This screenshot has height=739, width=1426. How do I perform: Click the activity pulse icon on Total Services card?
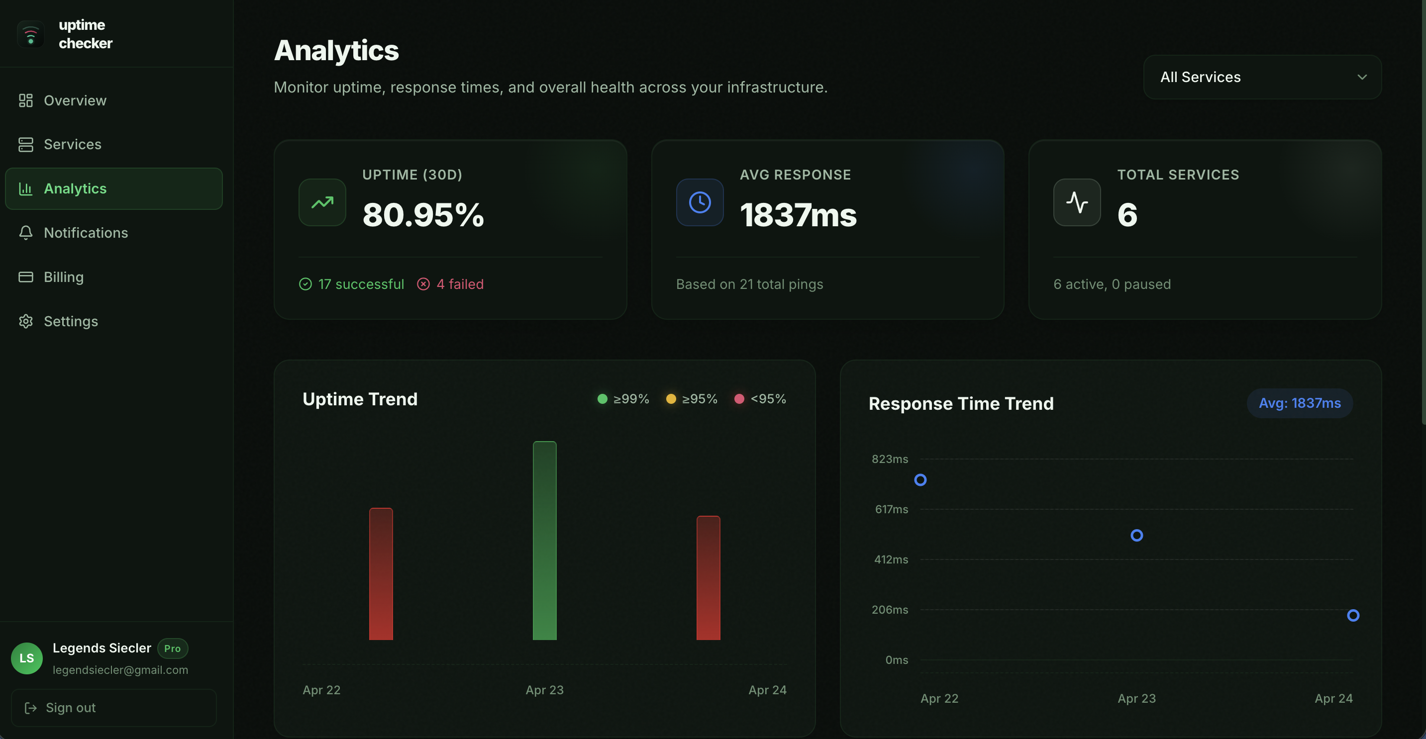point(1077,202)
